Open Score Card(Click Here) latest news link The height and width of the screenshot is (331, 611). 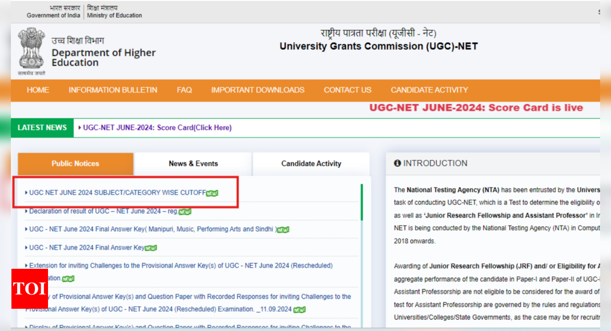157,128
